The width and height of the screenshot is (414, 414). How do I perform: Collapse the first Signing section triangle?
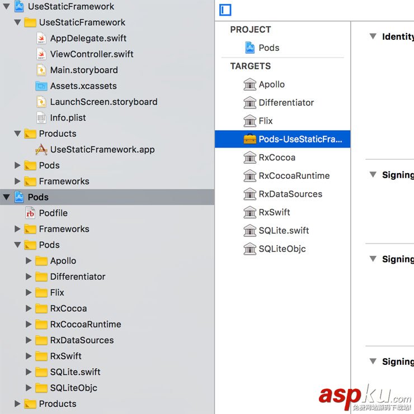coord(373,174)
